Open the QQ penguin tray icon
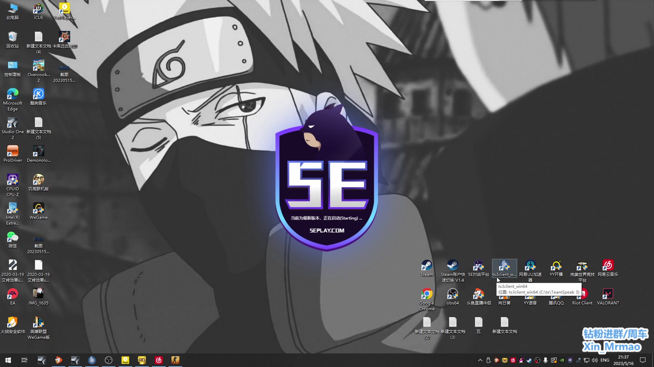This screenshot has width=654, height=367. pyautogui.click(x=521, y=360)
